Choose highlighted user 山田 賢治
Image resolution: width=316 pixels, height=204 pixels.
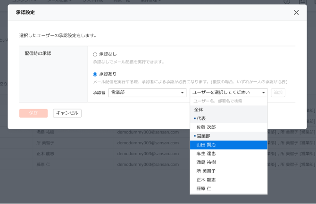click(228, 145)
